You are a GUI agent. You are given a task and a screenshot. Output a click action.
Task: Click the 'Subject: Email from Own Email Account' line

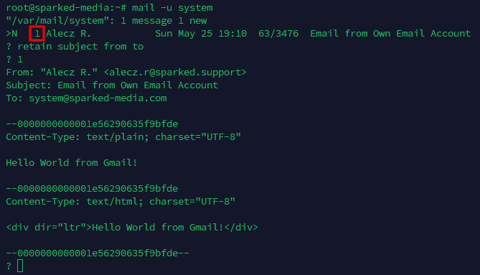pos(112,85)
